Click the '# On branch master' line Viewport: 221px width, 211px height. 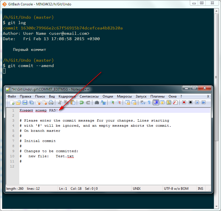point(40,131)
